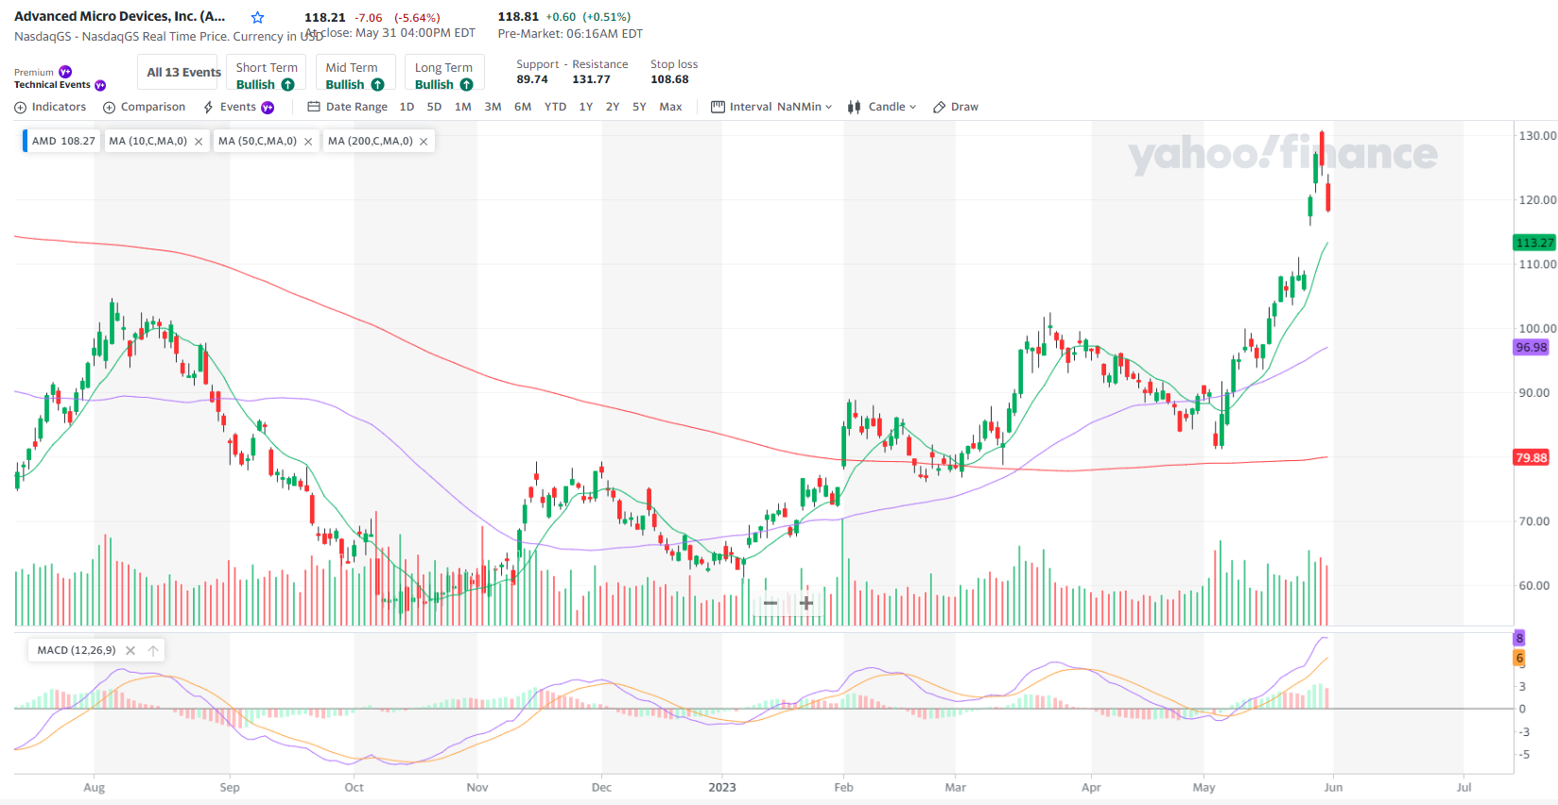Click the 2023 label on time axis
This screenshot has width=1558, height=805.
coord(721,788)
